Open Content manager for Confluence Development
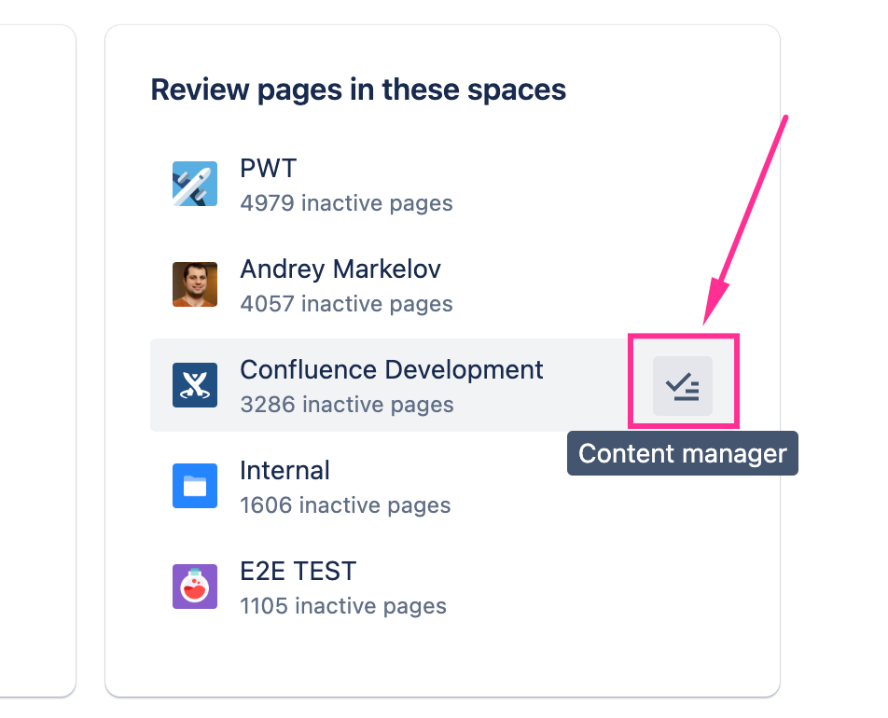Screen dimensions: 888x718 pos(683,386)
